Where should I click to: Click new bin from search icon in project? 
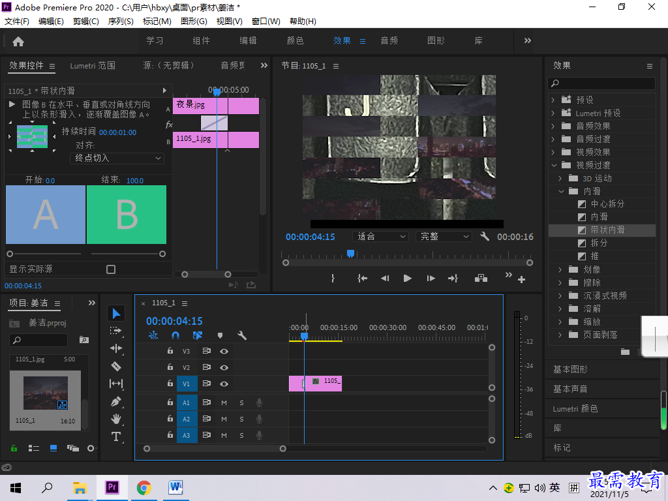point(84,340)
